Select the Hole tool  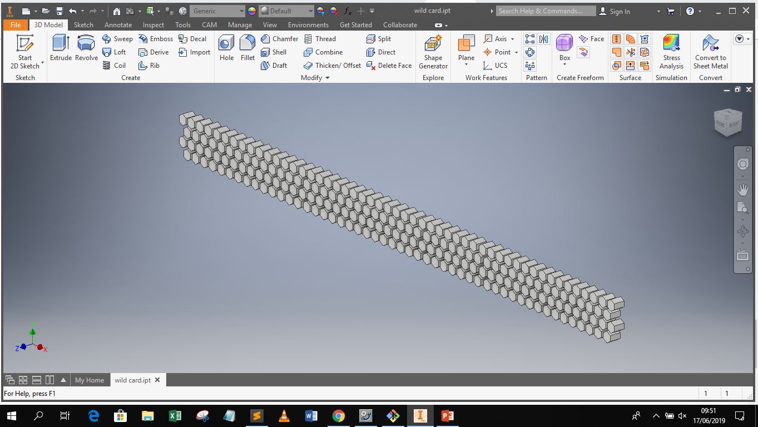(x=226, y=48)
